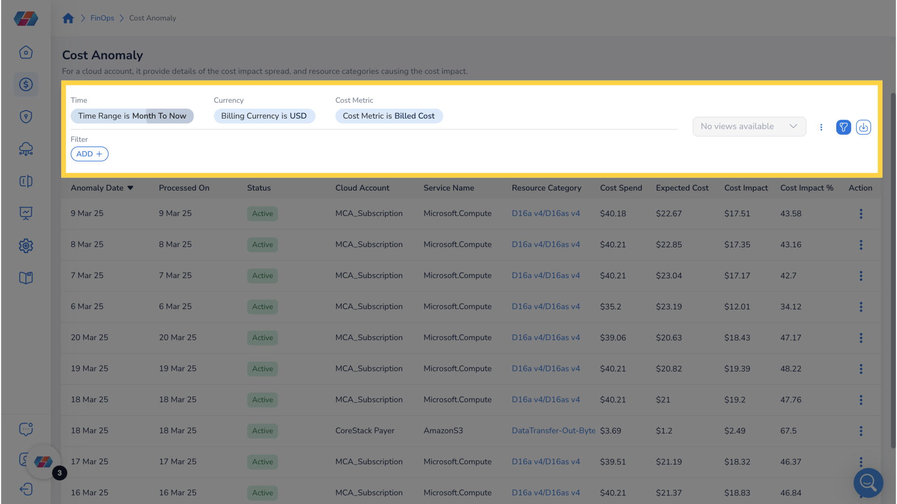Click the 48.22 cost impact percent value
This screenshot has height=504, width=897.
click(790, 369)
